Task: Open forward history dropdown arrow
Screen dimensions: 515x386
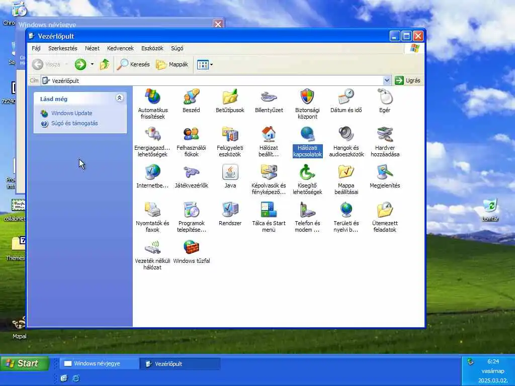Action: click(x=93, y=64)
